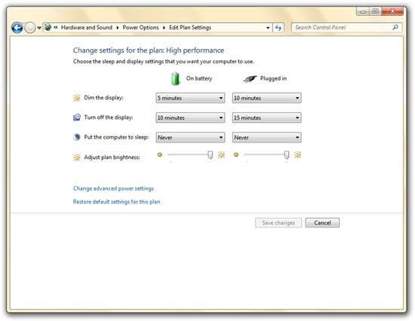
Task: Go to Power Options breadcrumb
Action: [140, 27]
